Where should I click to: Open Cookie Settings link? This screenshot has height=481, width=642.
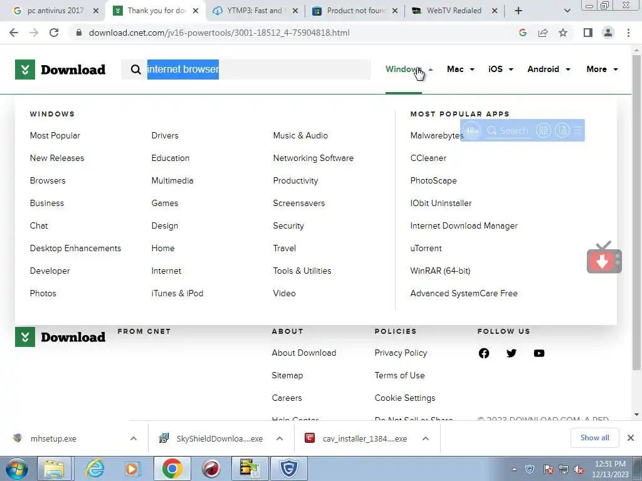404,398
